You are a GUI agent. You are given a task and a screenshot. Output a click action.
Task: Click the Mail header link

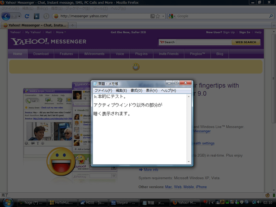pos(49,32)
